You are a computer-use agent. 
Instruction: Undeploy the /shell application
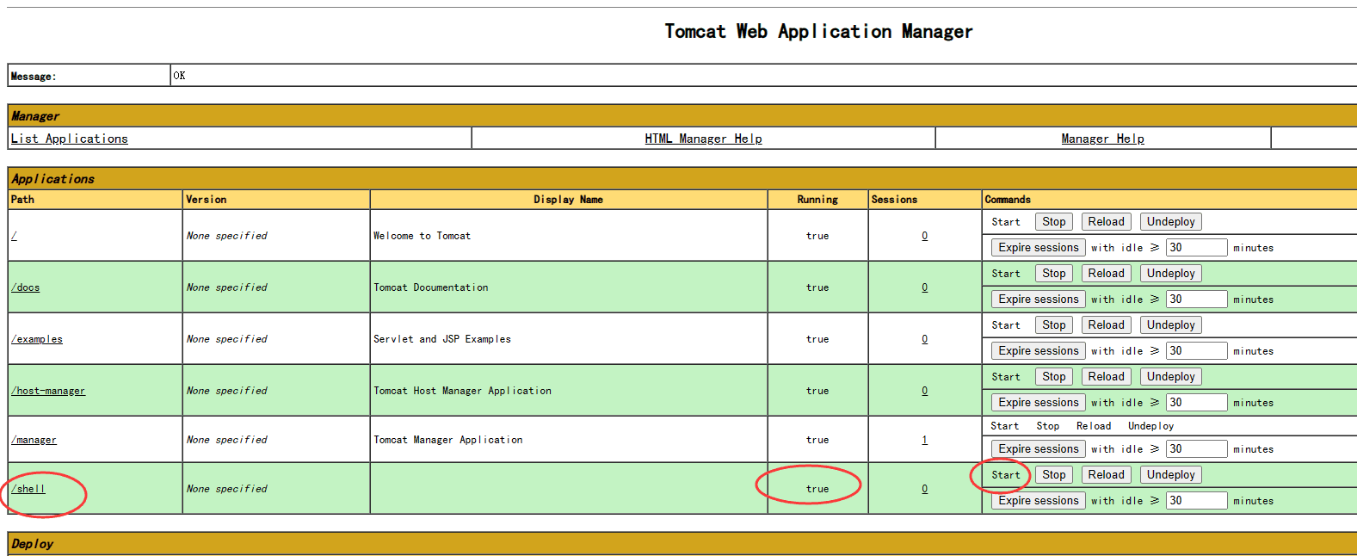[1170, 475]
